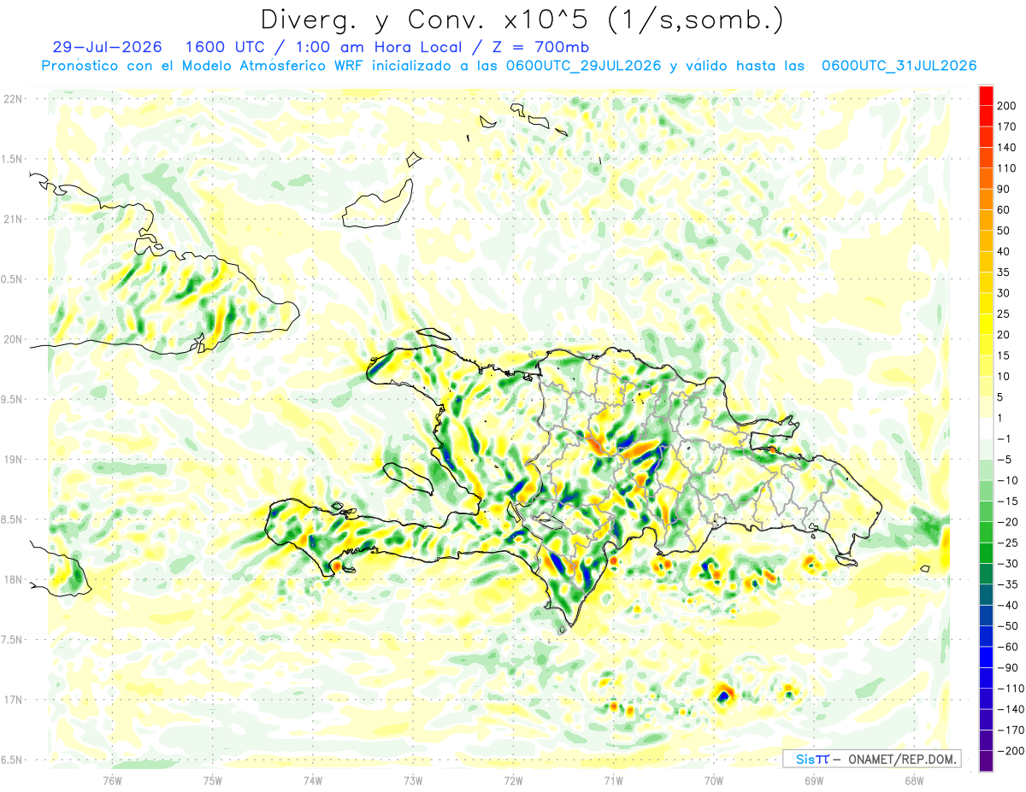Image resolution: width=1026 pixels, height=792 pixels.
Task: Click the '75W' longitude label
Action: [x=213, y=779]
